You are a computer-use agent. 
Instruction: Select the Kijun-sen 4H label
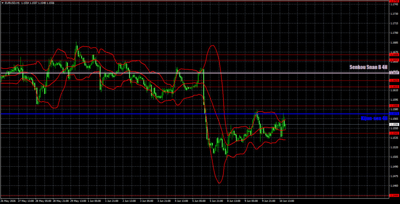pyautogui.click(x=374, y=118)
